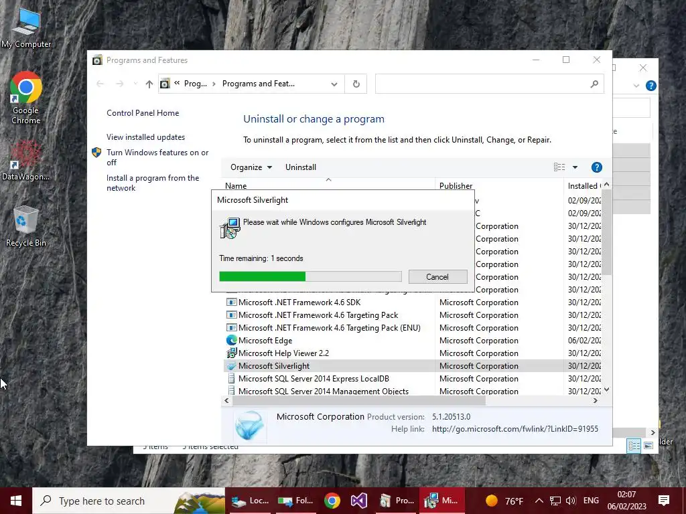Click Silverlight logo in details pane
Image resolution: width=686 pixels, height=514 pixels.
pyautogui.click(x=249, y=425)
